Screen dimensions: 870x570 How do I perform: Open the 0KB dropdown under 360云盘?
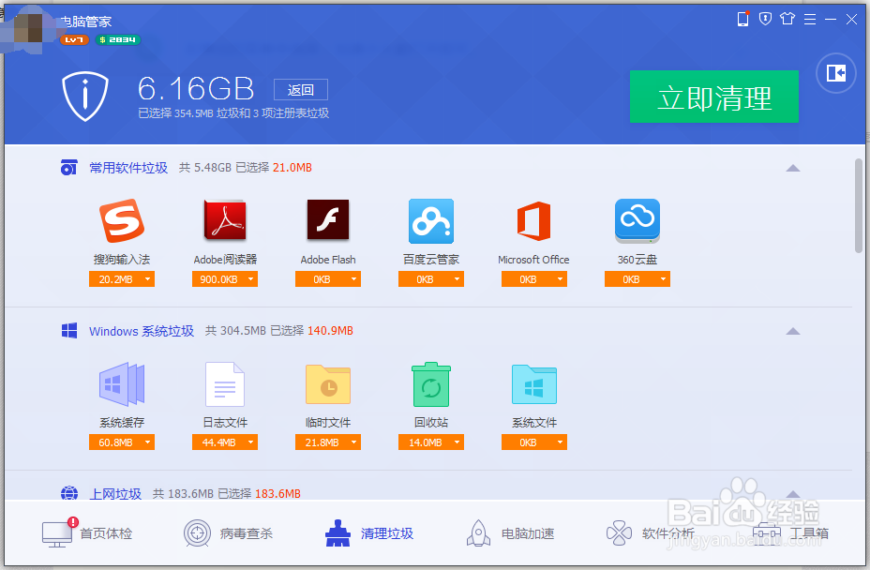pyautogui.click(x=637, y=279)
